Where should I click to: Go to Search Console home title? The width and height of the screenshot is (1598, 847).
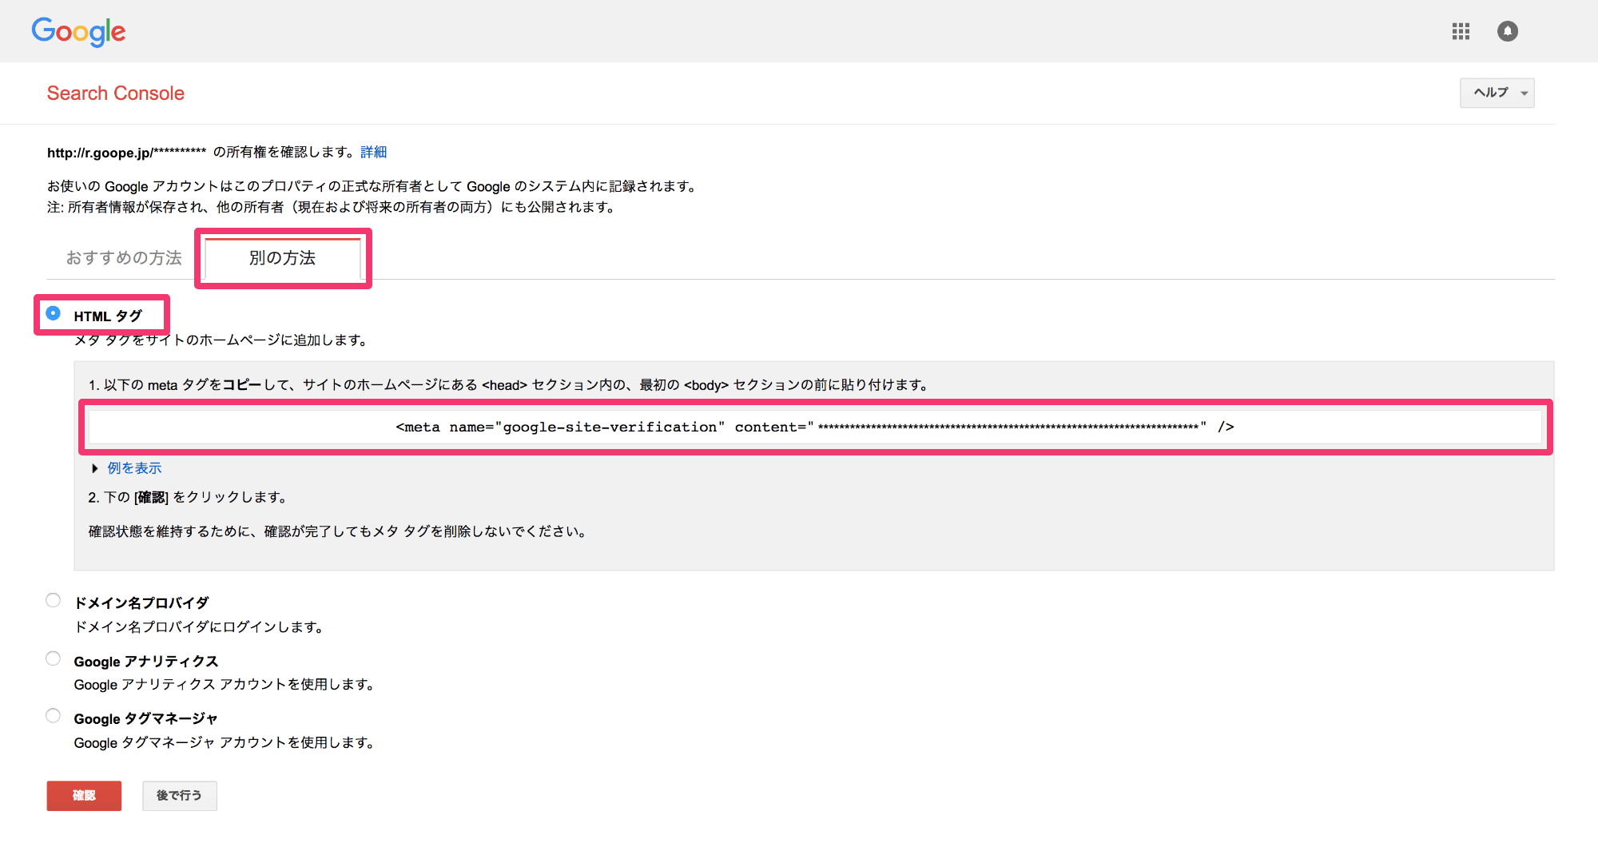pos(116,93)
